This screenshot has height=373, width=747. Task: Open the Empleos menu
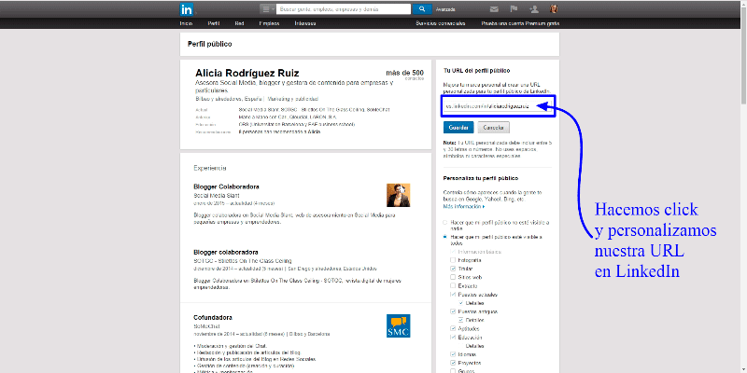269,22
